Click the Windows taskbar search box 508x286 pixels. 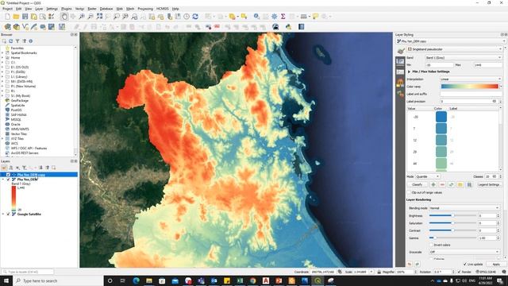coord(58,280)
